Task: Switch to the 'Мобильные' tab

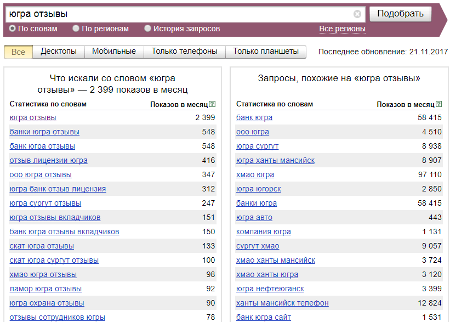Action: [x=114, y=52]
